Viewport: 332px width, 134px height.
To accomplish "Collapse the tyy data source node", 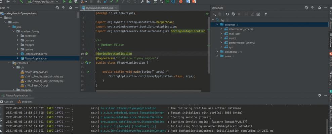I will 213,20.
